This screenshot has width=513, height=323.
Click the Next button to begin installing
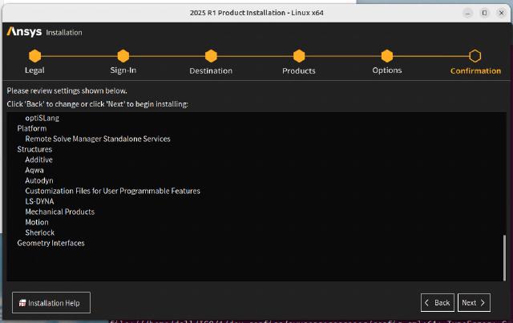pyautogui.click(x=474, y=303)
